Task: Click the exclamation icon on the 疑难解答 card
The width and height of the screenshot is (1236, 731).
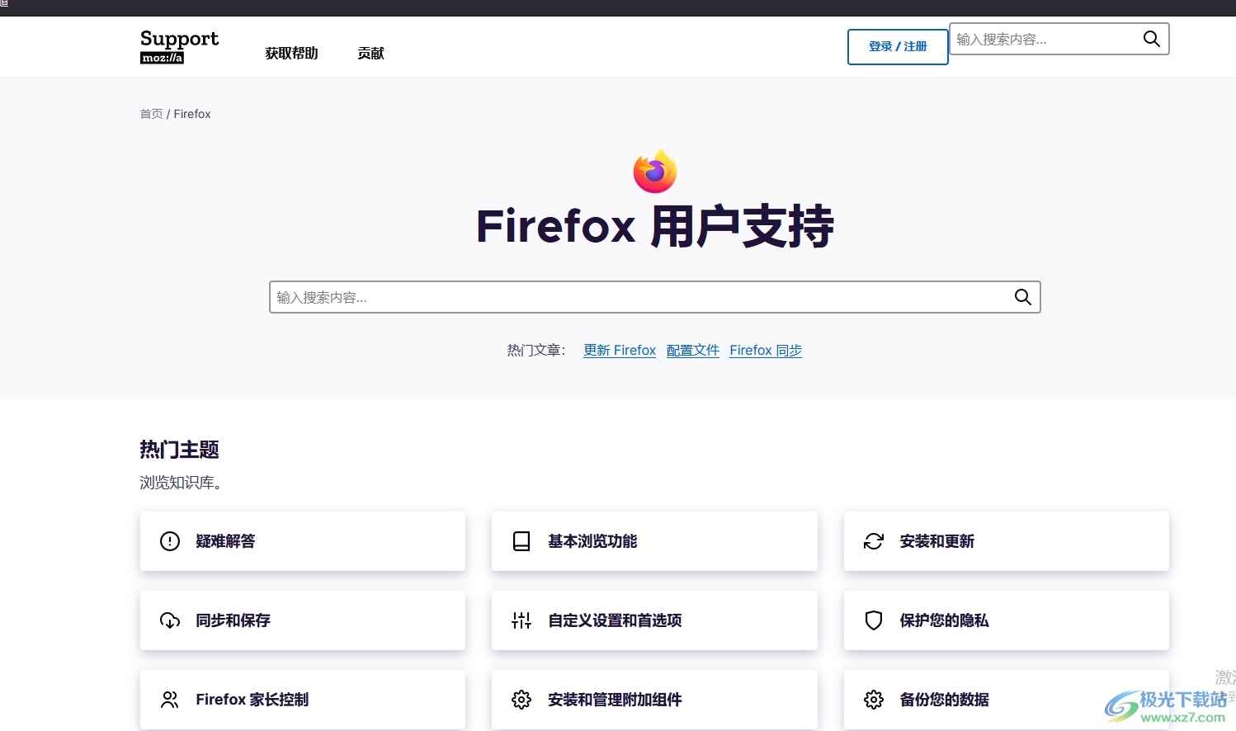Action: click(170, 541)
